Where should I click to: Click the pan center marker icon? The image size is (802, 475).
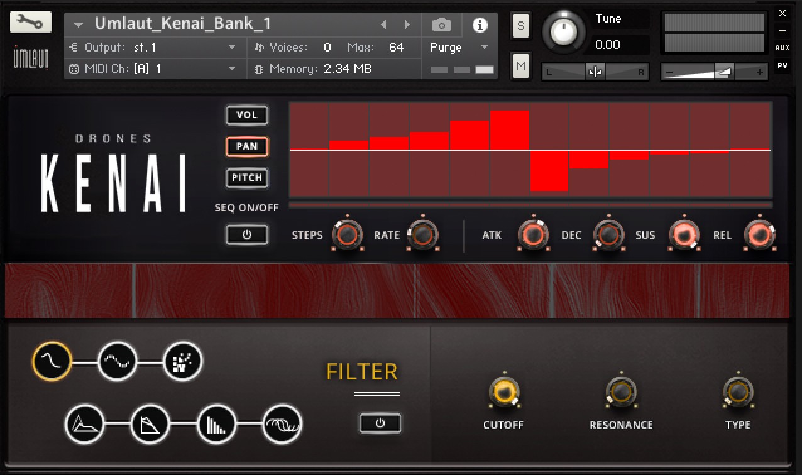[x=595, y=72]
